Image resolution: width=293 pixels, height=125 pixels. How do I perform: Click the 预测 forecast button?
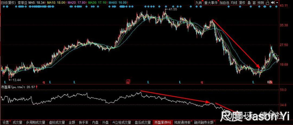pyautogui.click(x=260, y=3)
